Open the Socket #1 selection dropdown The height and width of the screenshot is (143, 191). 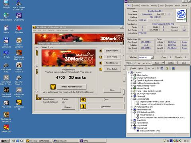click(152, 57)
